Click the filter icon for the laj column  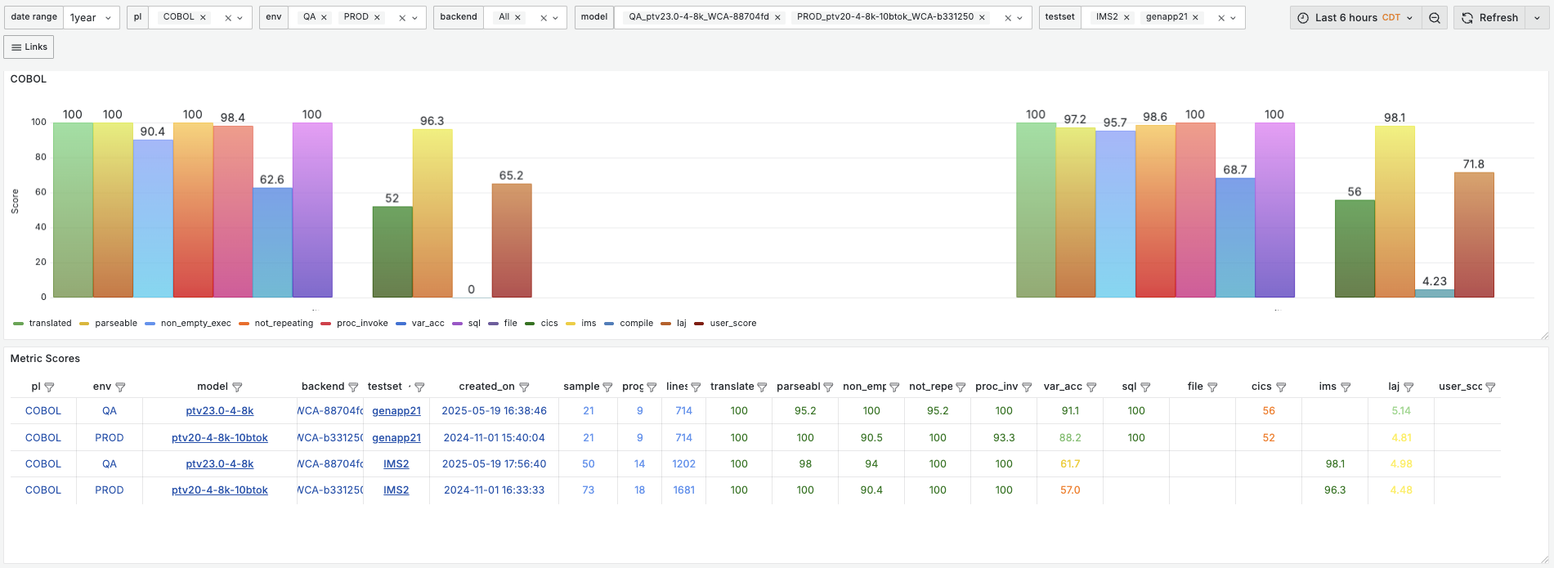coord(1408,387)
